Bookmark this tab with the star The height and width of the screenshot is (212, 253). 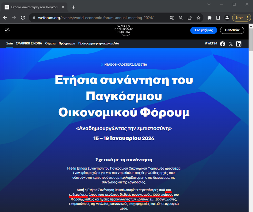coord(198,17)
